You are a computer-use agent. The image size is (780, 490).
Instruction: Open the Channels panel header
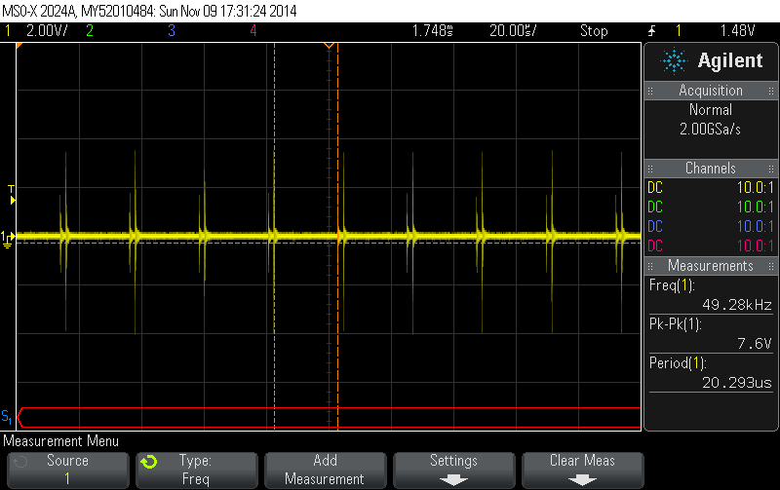pos(711,169)
